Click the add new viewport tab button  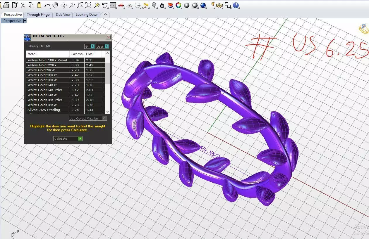pos(105,15)
